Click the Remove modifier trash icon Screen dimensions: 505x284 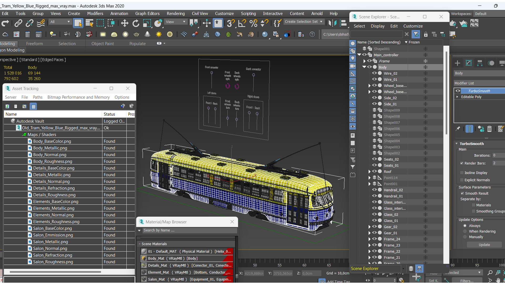click(489, 129)
